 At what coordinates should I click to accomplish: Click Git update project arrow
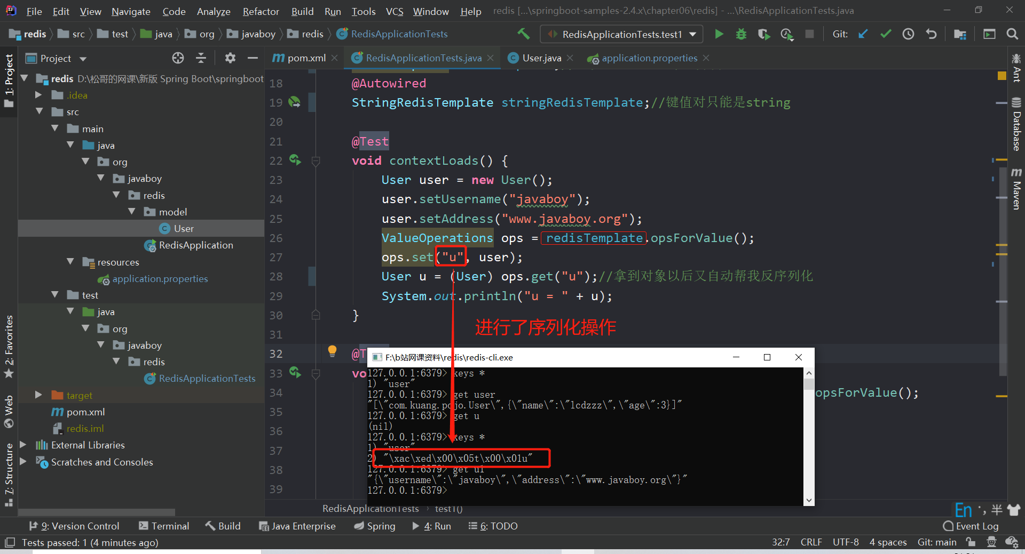click(863, 34)
